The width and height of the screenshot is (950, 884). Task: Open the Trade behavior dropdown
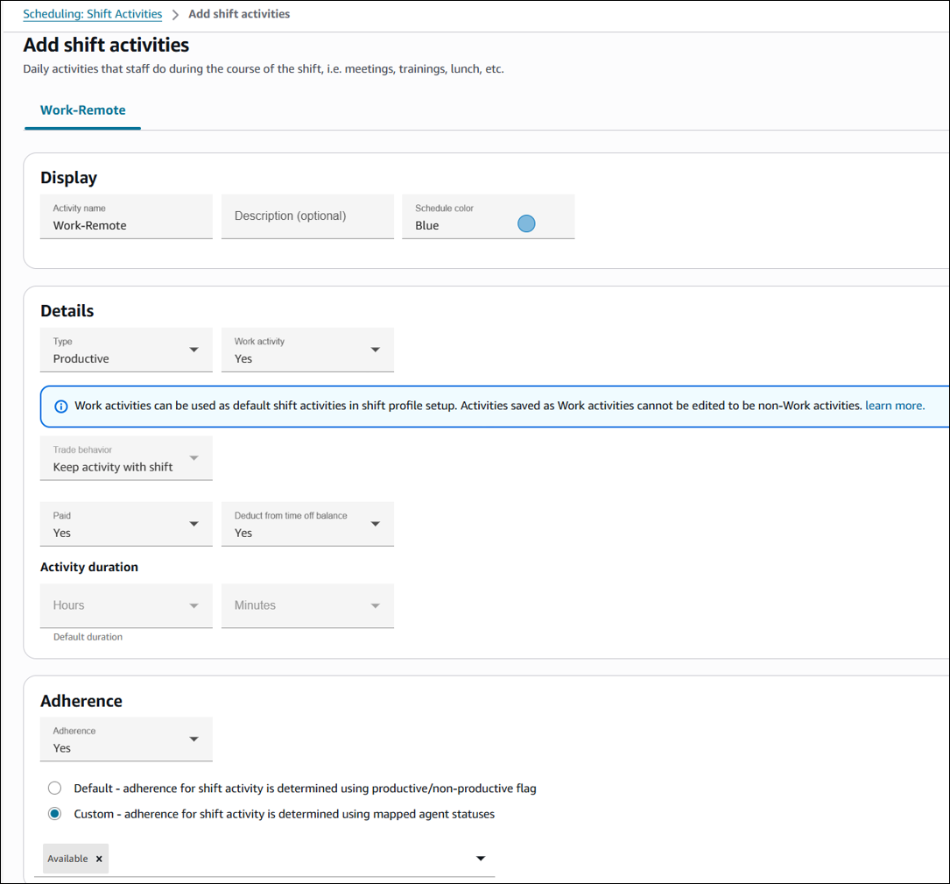(x=126, y=459)
